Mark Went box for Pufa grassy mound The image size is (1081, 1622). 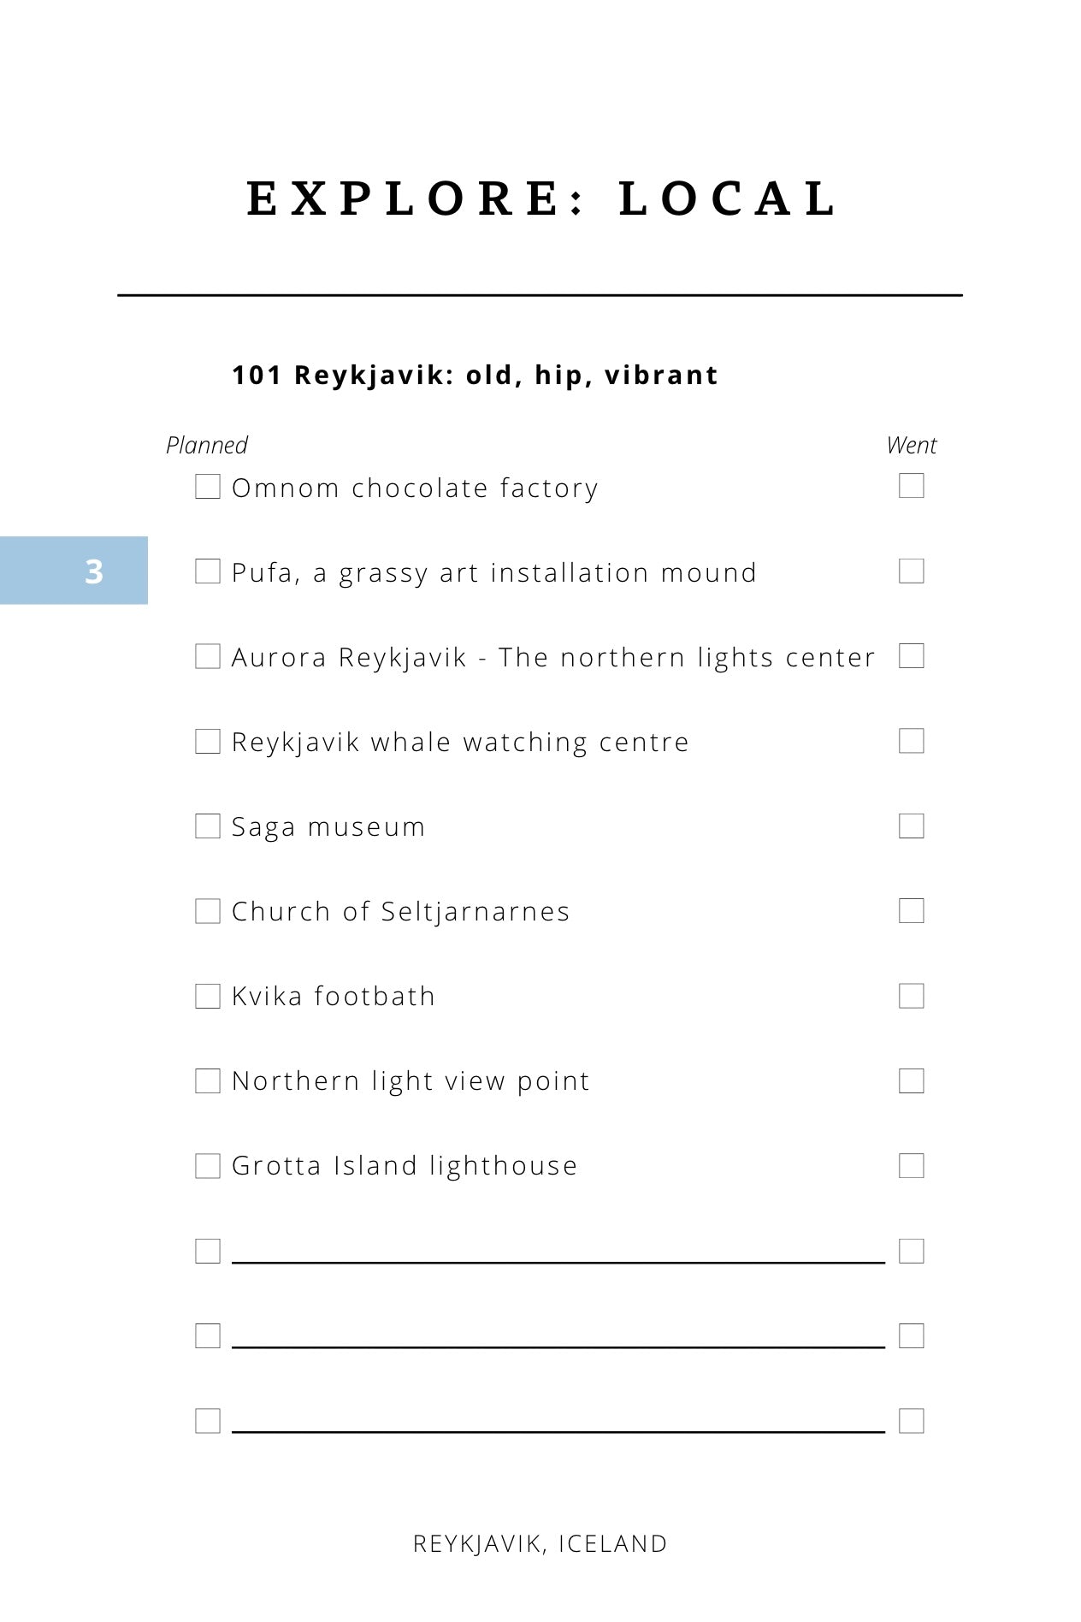pyautogui.click(x=912, y=571)
